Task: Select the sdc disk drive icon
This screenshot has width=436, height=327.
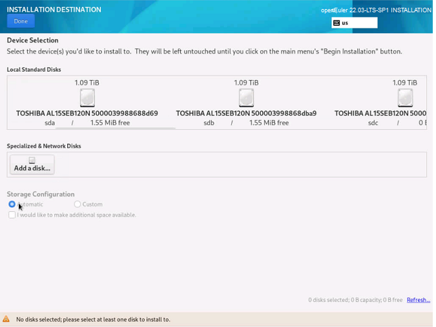Action: coord(405,98)
